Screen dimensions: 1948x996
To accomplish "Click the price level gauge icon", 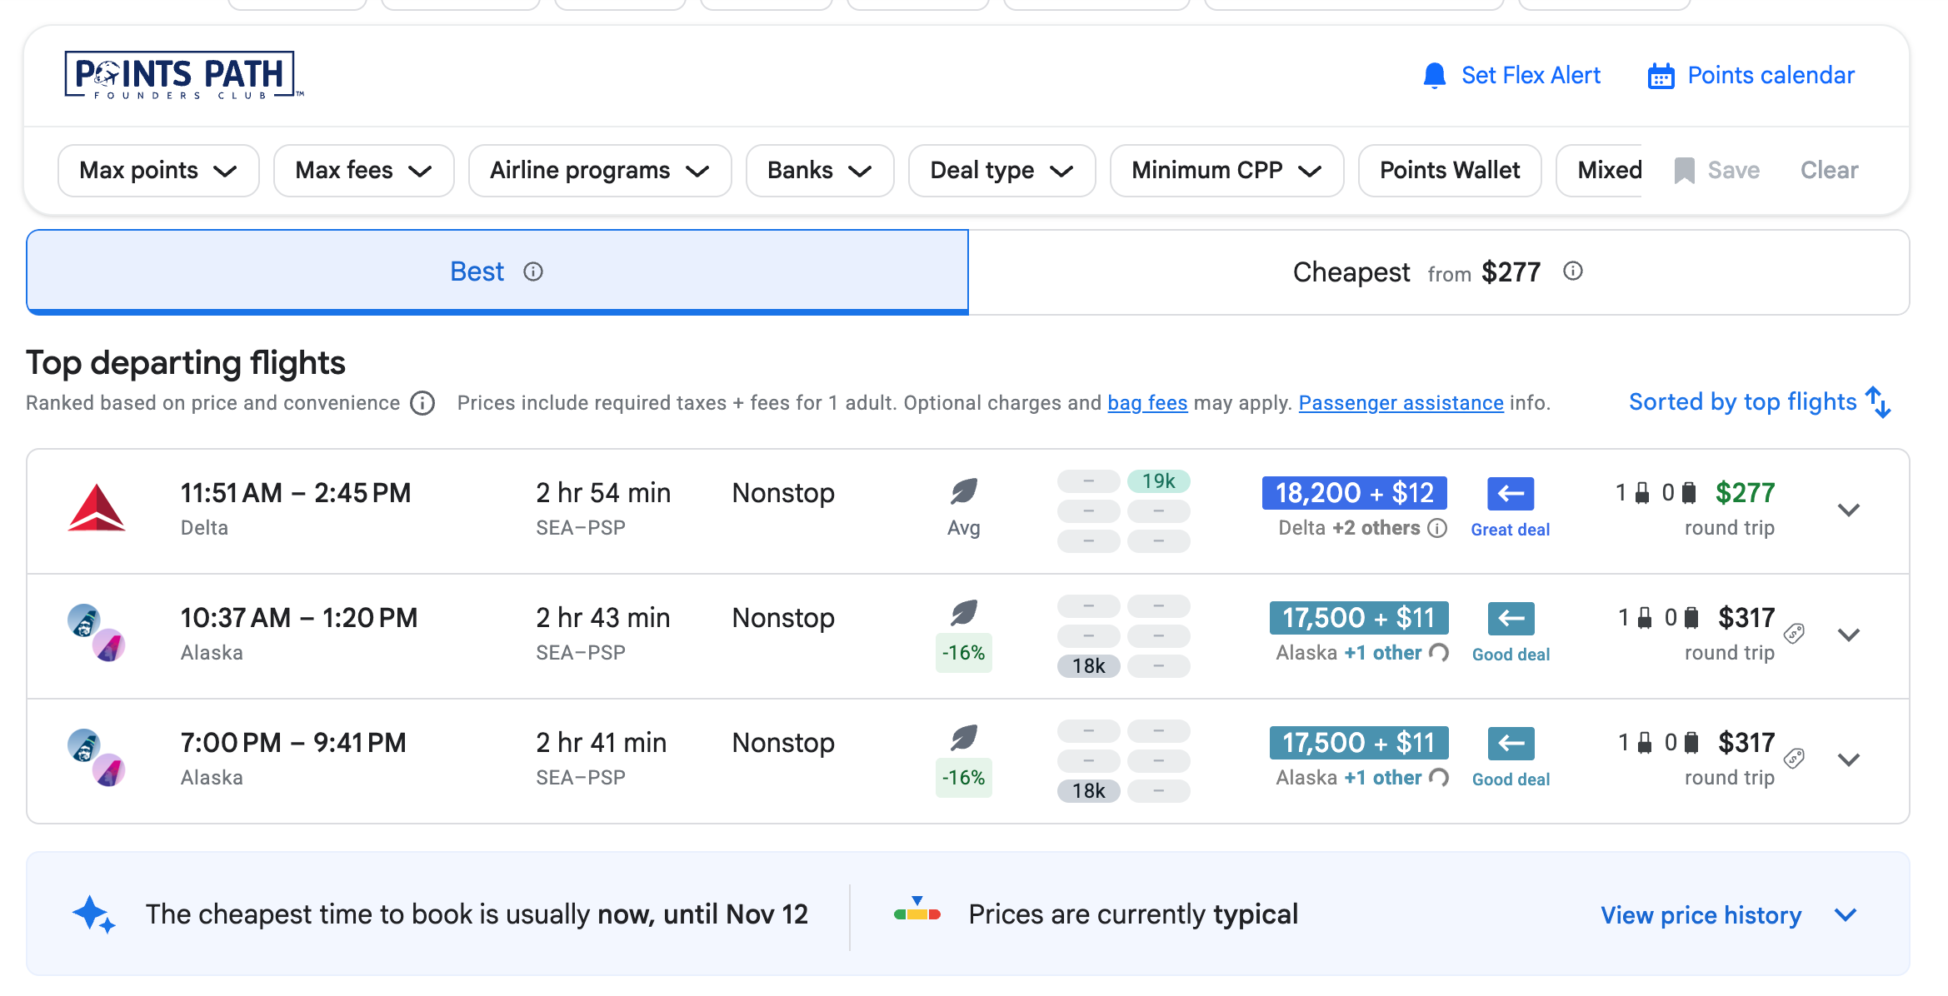I will [917, 909].
